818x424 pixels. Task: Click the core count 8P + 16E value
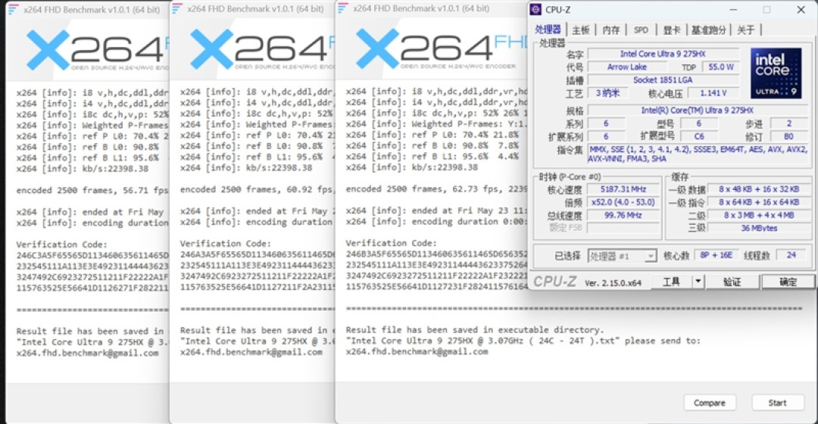(x=716, y=255)
